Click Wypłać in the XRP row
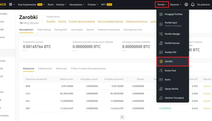212x121 pixels. point(207,108)
